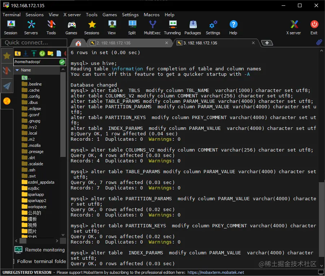The width and height of the screenshot is (325, 276).
Task: Select the ezdml_appdata folder
Action: click(38, 182)
